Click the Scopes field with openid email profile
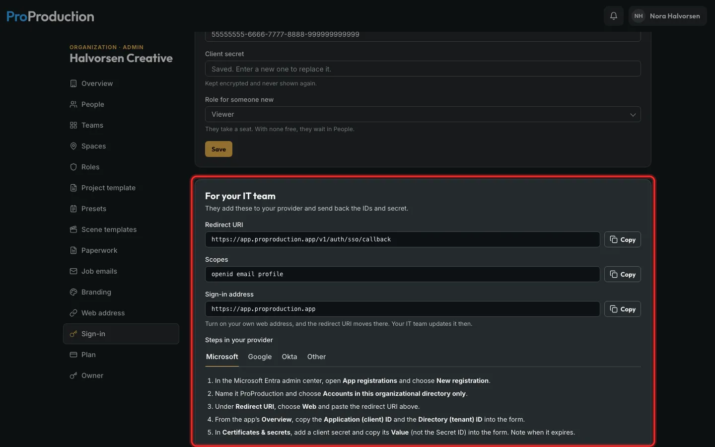 click(x=402, y=274)
